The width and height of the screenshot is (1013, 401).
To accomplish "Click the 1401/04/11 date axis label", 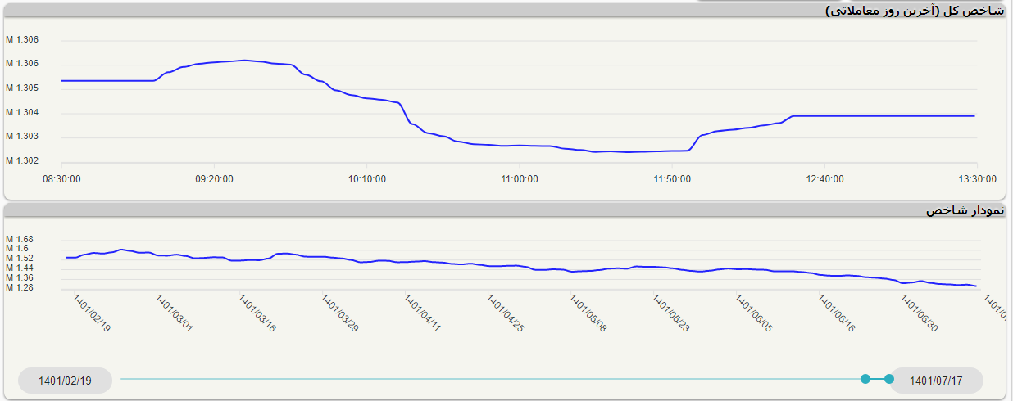I will 423,314.
